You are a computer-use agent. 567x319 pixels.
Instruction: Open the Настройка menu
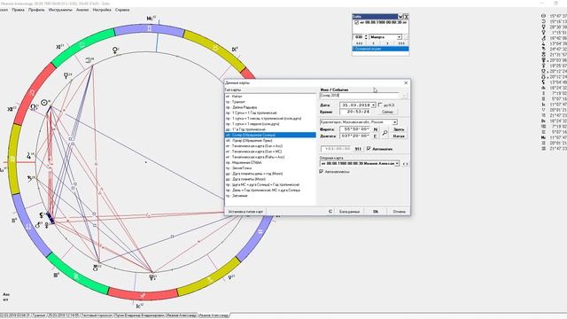click(102, 10)
